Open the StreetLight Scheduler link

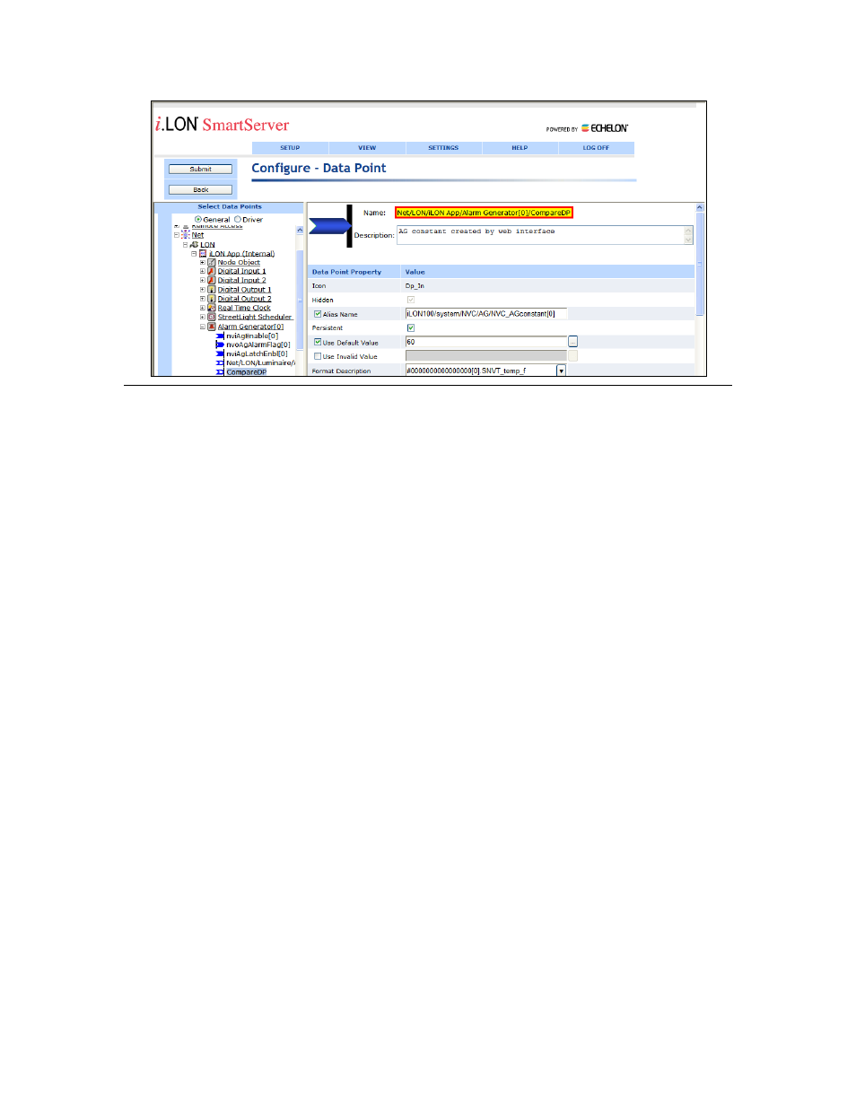[x=255, y=317]
